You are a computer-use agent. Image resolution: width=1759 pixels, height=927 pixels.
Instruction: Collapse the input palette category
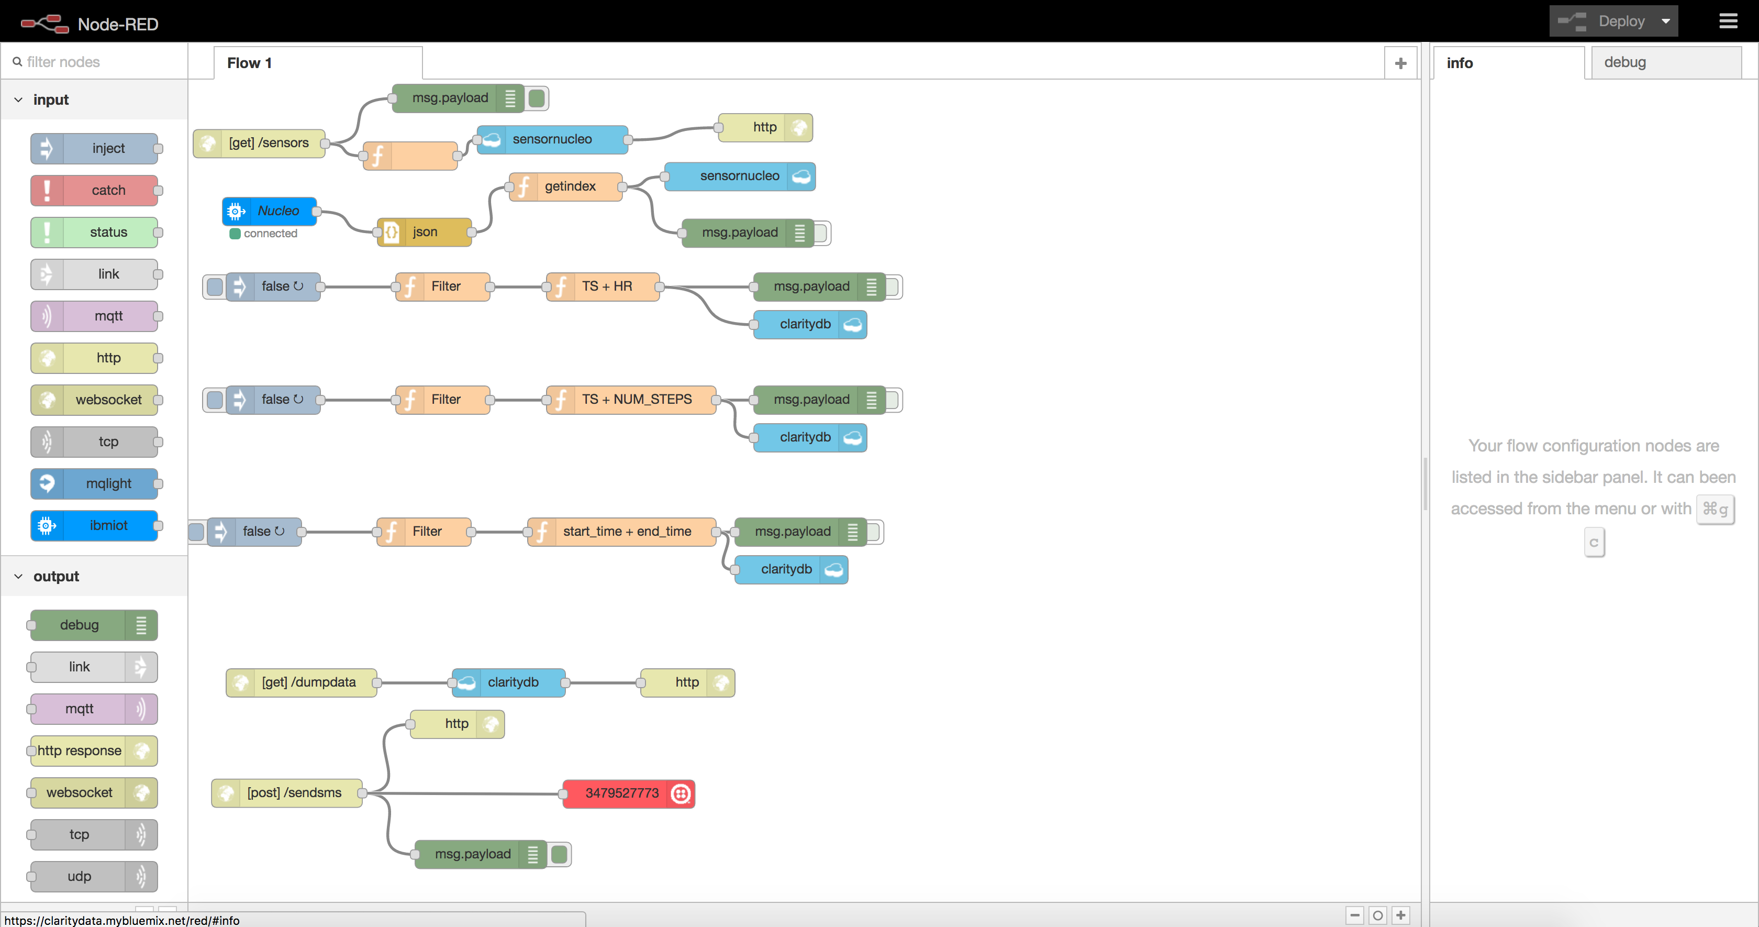click(x=18, y=100)
